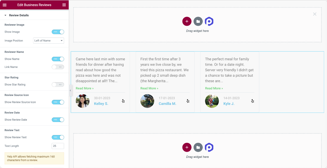Enable the Link Name switch

[58, 67]
